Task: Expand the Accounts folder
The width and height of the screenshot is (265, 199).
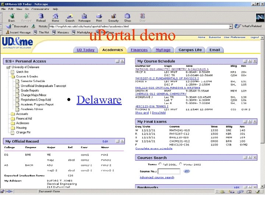Action: click(13, 114)
